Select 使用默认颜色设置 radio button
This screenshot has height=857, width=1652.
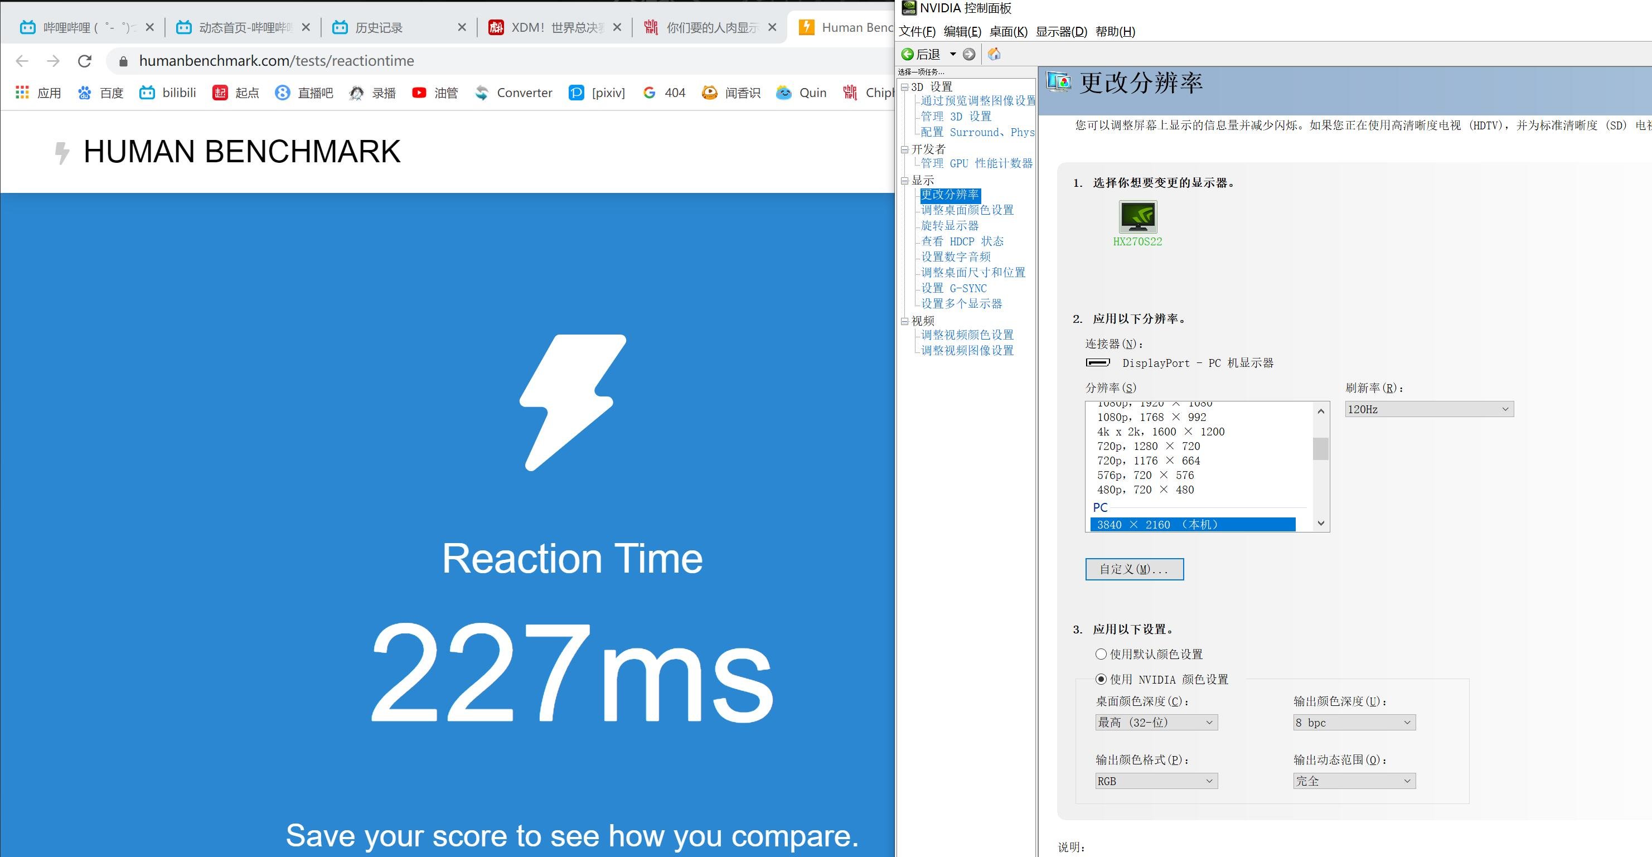click(x=1101, y=654)
